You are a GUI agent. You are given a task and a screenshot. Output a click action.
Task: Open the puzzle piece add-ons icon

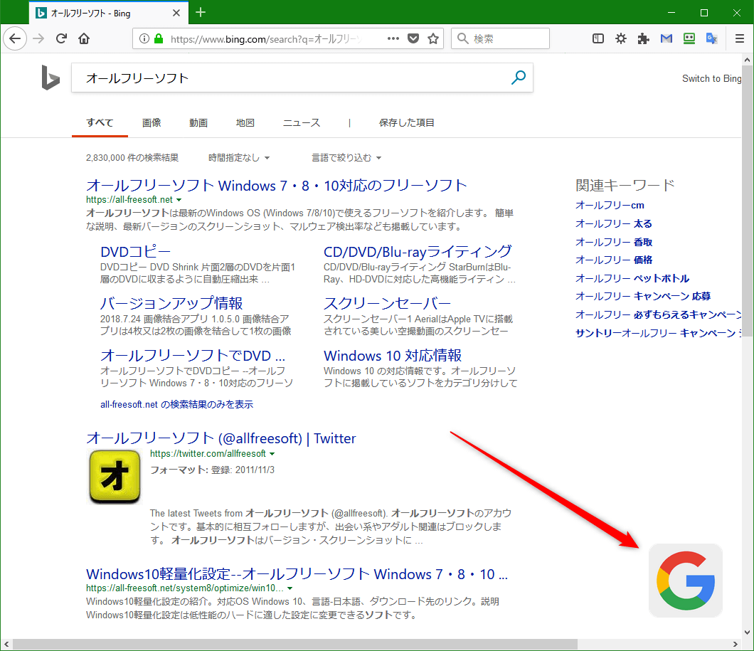644,38
